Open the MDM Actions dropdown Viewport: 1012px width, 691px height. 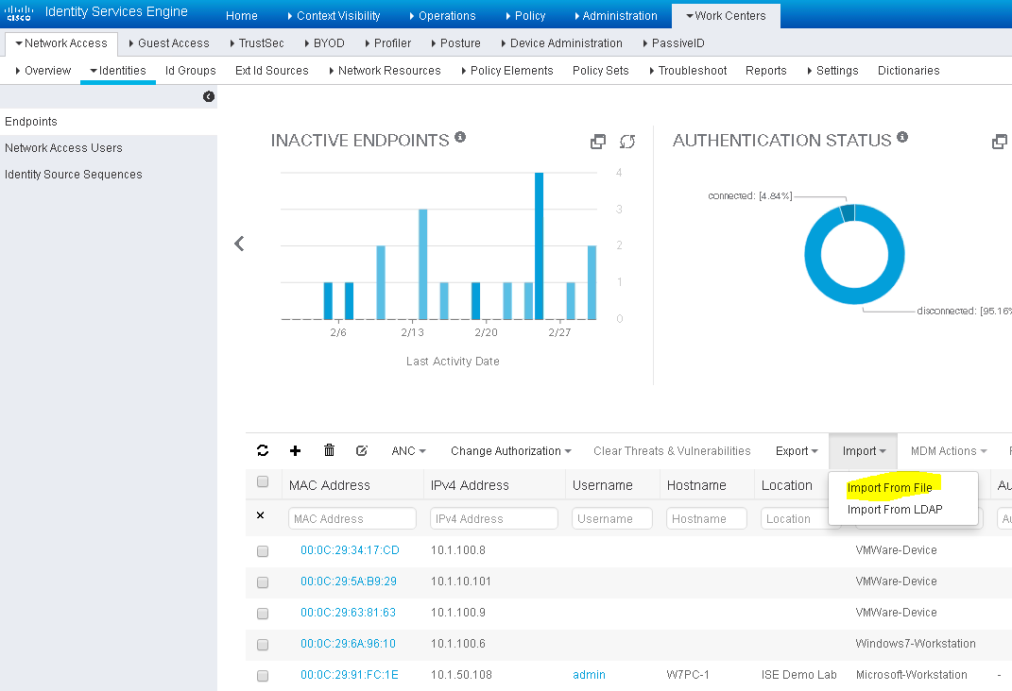(949, 451)
